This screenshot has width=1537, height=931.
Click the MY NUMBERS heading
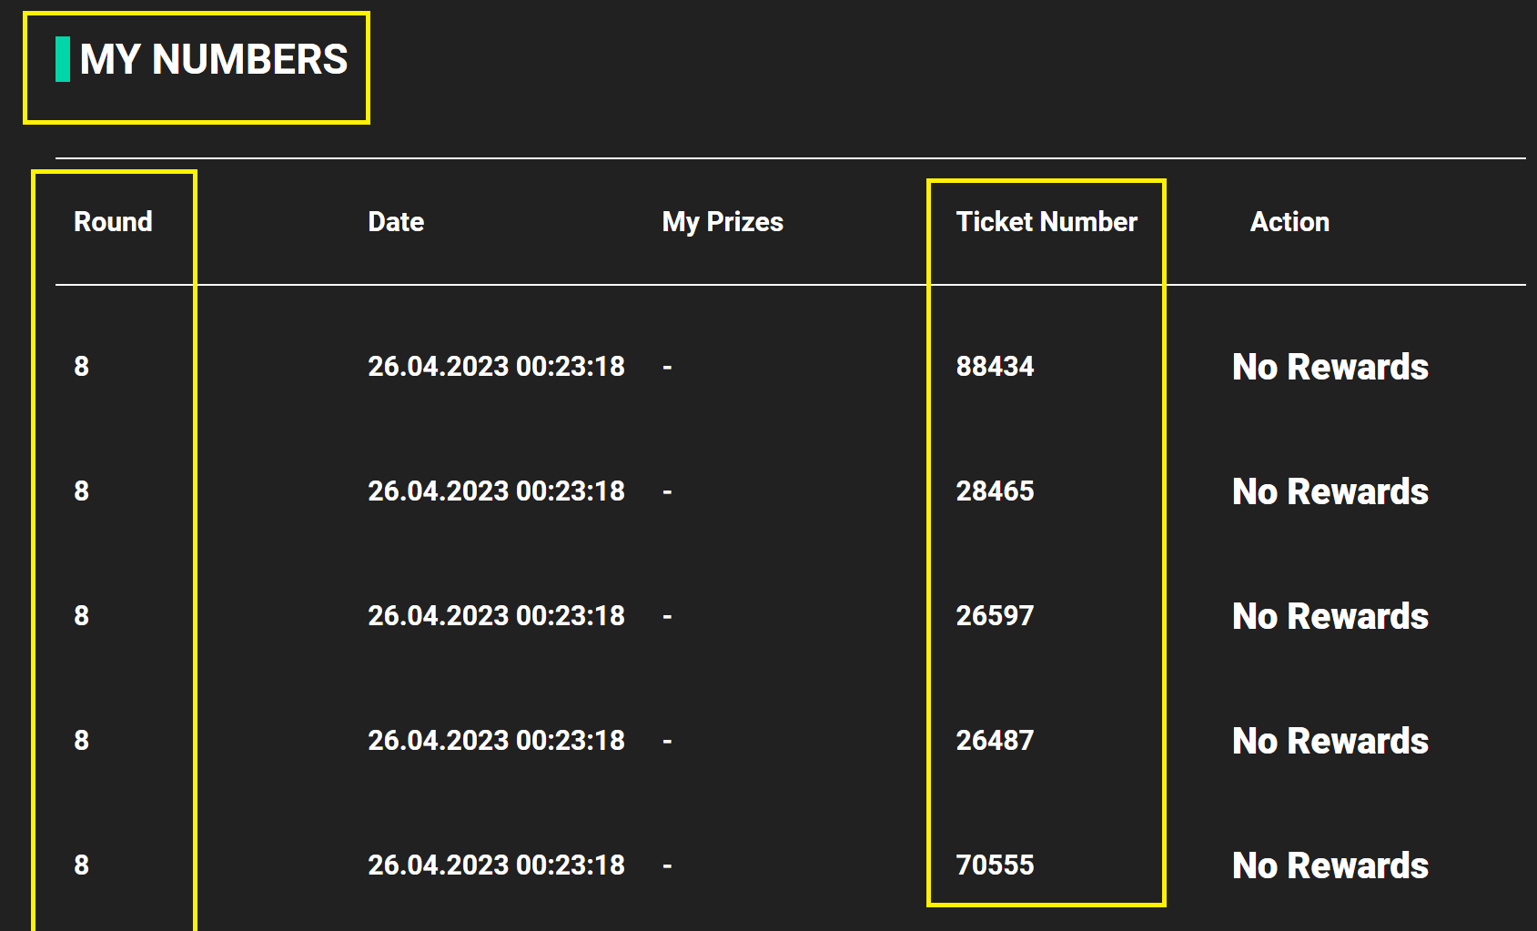point(213,60)
